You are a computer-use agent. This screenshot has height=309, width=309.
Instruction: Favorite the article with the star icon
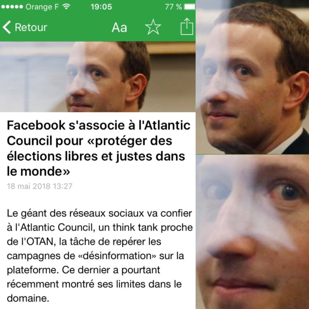(x=153, y=27)
